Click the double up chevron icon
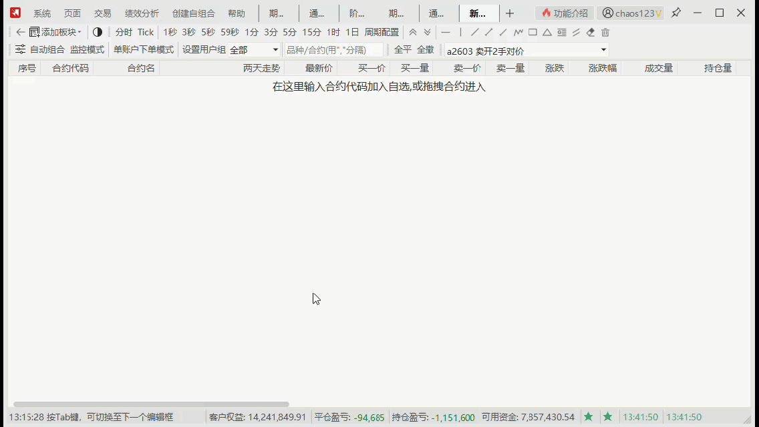 413,32
